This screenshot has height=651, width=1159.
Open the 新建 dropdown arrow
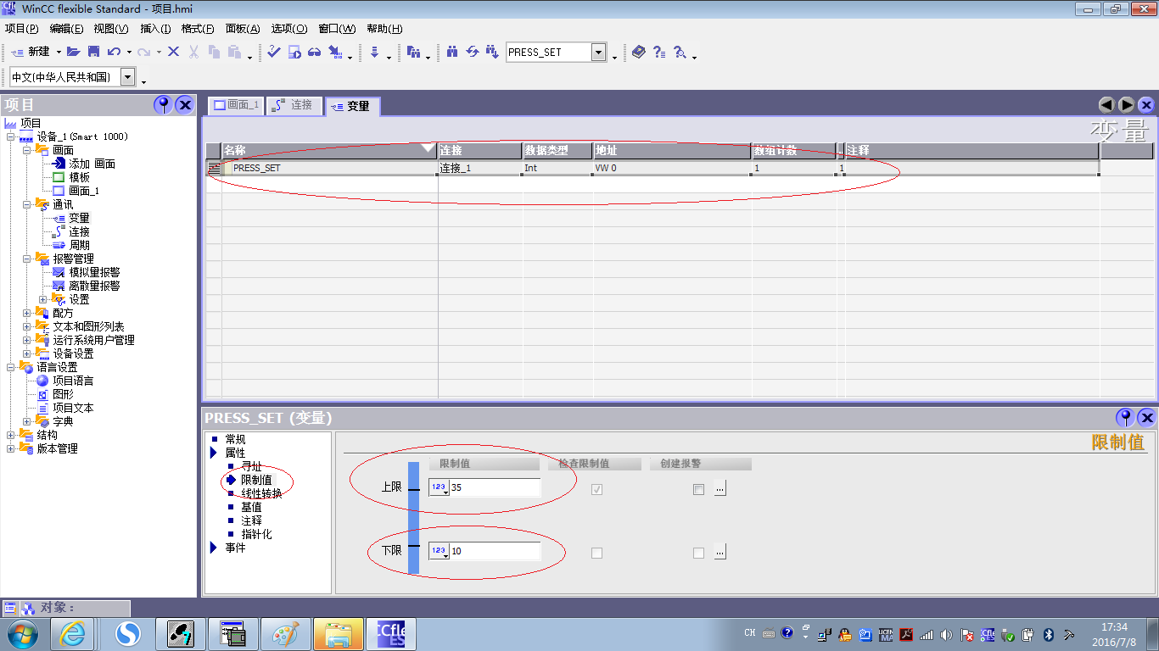click(x=59, y=53)
